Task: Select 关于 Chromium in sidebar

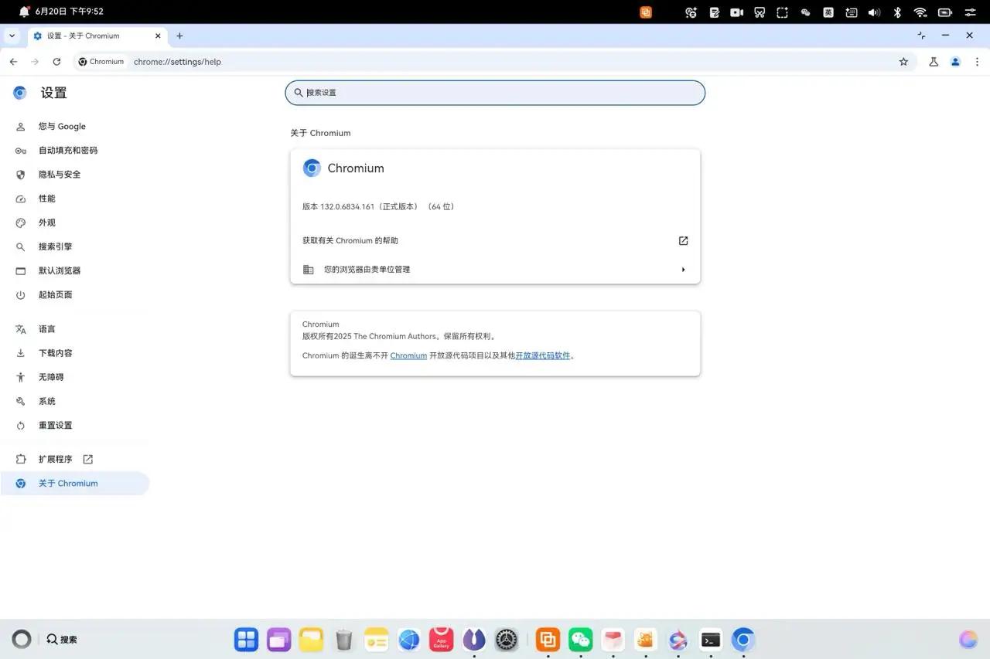Action: tap(75, 484)
